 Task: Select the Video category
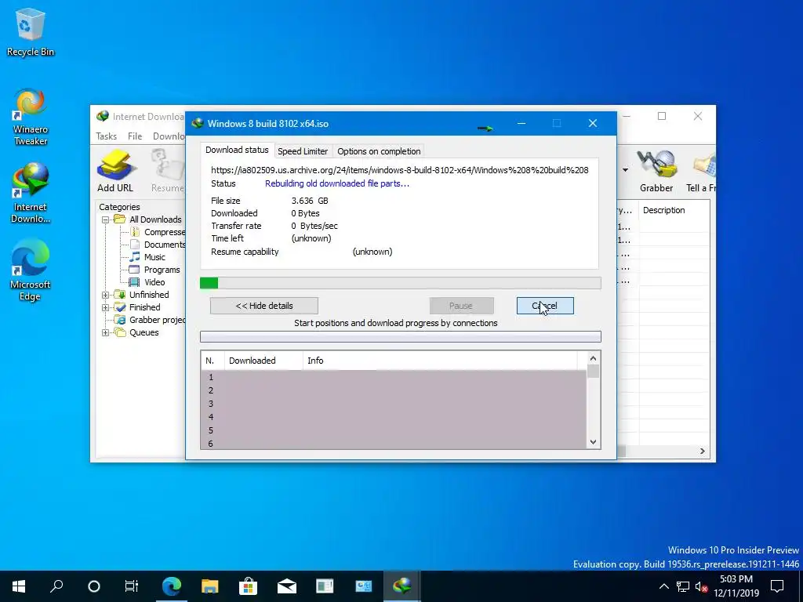coord(147,282)
